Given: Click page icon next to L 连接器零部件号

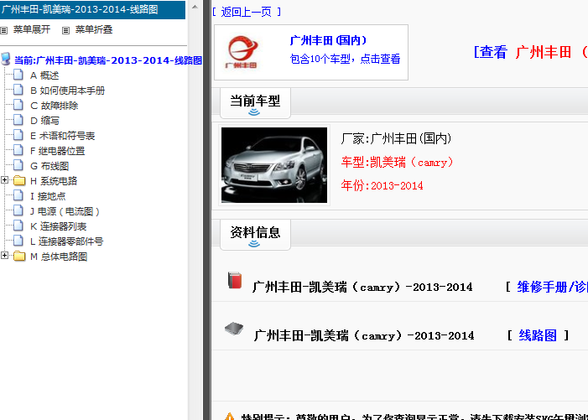Looking at the screenshot, I should 18,241.
